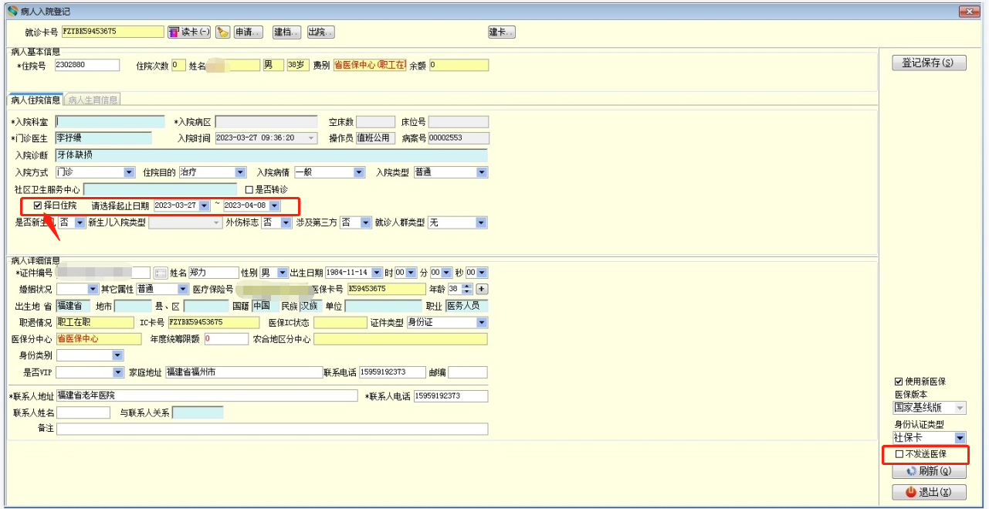Click the 单位 employer input field

tap(383, 306)
